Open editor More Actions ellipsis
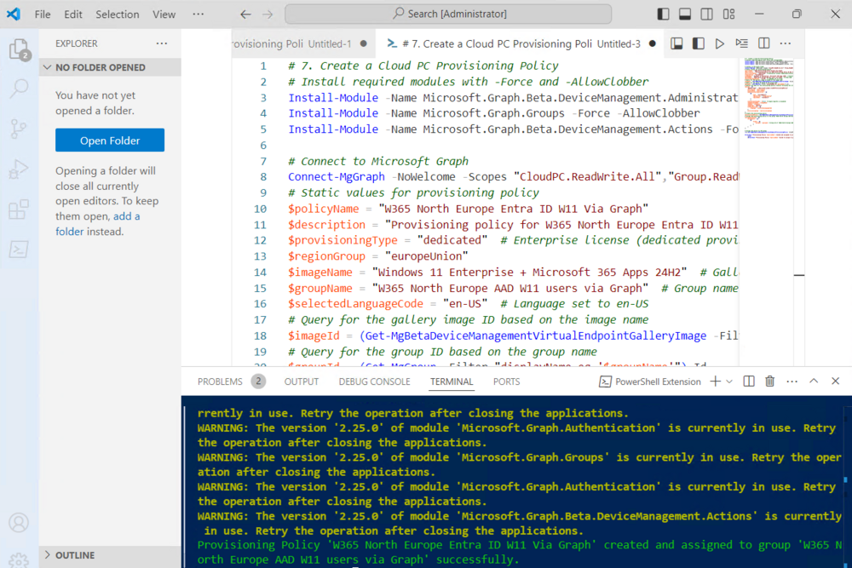Screen dimensions: 852x568 point(786,43)
